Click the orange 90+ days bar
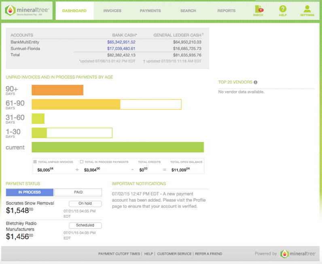Image resolution: width=322 pixels, height=264 pixels. coord(57,90)
